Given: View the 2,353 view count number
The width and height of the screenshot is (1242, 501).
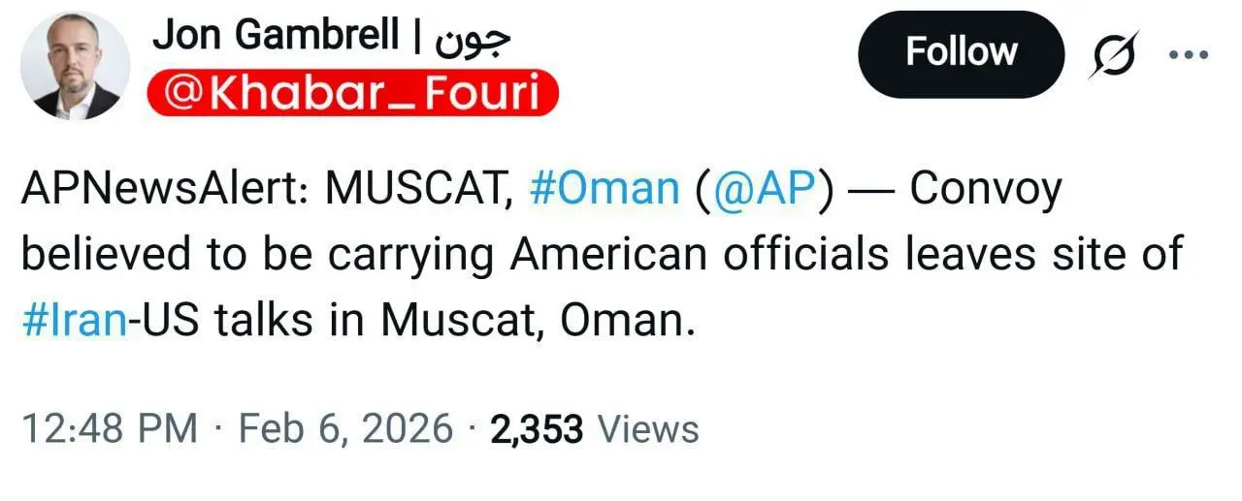Looking at the screenshot, I should (x=537, y=428).
